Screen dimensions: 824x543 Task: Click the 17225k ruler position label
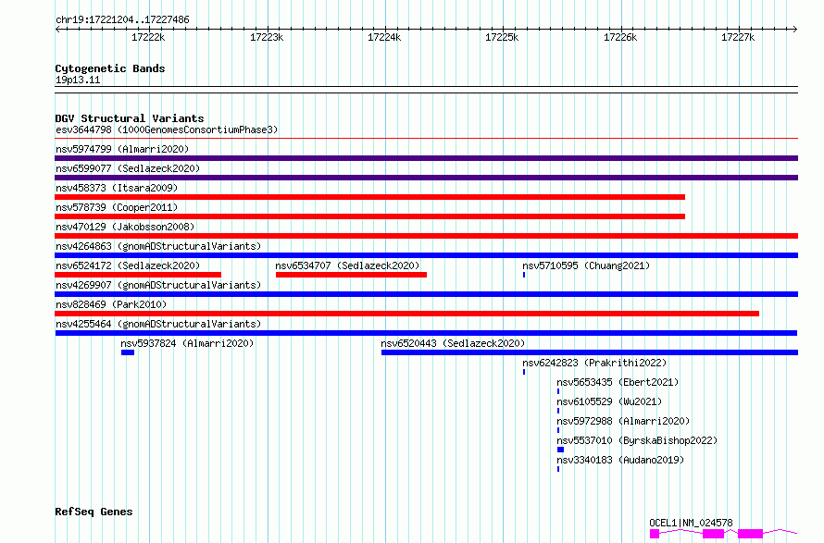click(502, 37)
